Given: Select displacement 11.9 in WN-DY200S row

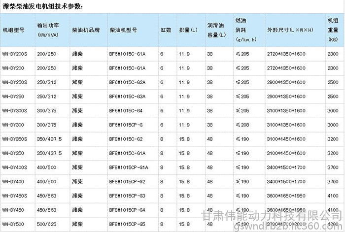Looking at the screenshot, I should click(184, 54).
